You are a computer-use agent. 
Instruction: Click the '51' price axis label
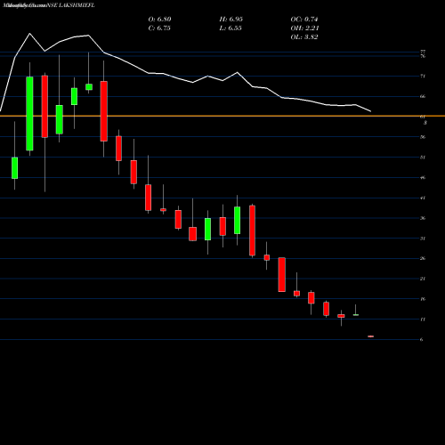pos(423,158)
